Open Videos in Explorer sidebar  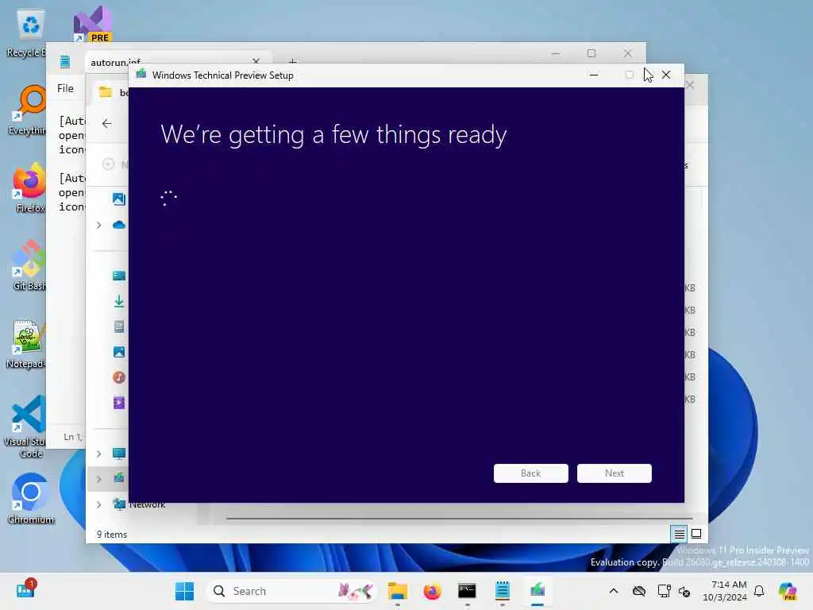pyautogui.click(x=119, y=403)
